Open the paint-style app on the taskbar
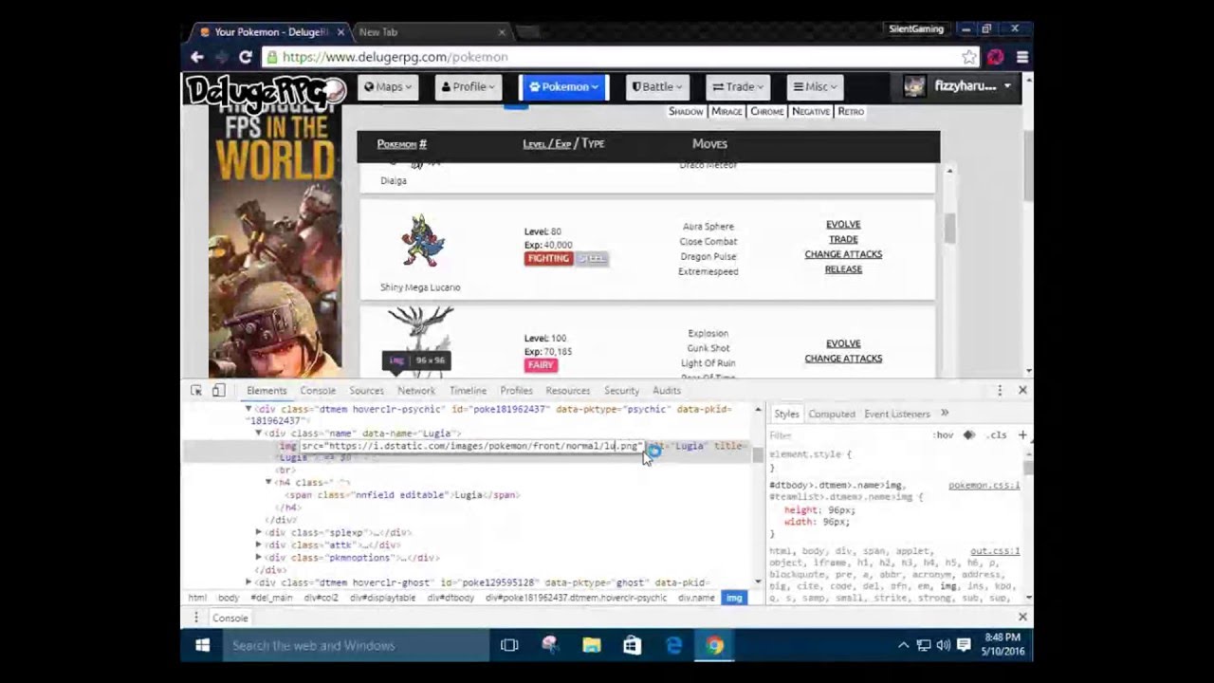 click(550, 645)
